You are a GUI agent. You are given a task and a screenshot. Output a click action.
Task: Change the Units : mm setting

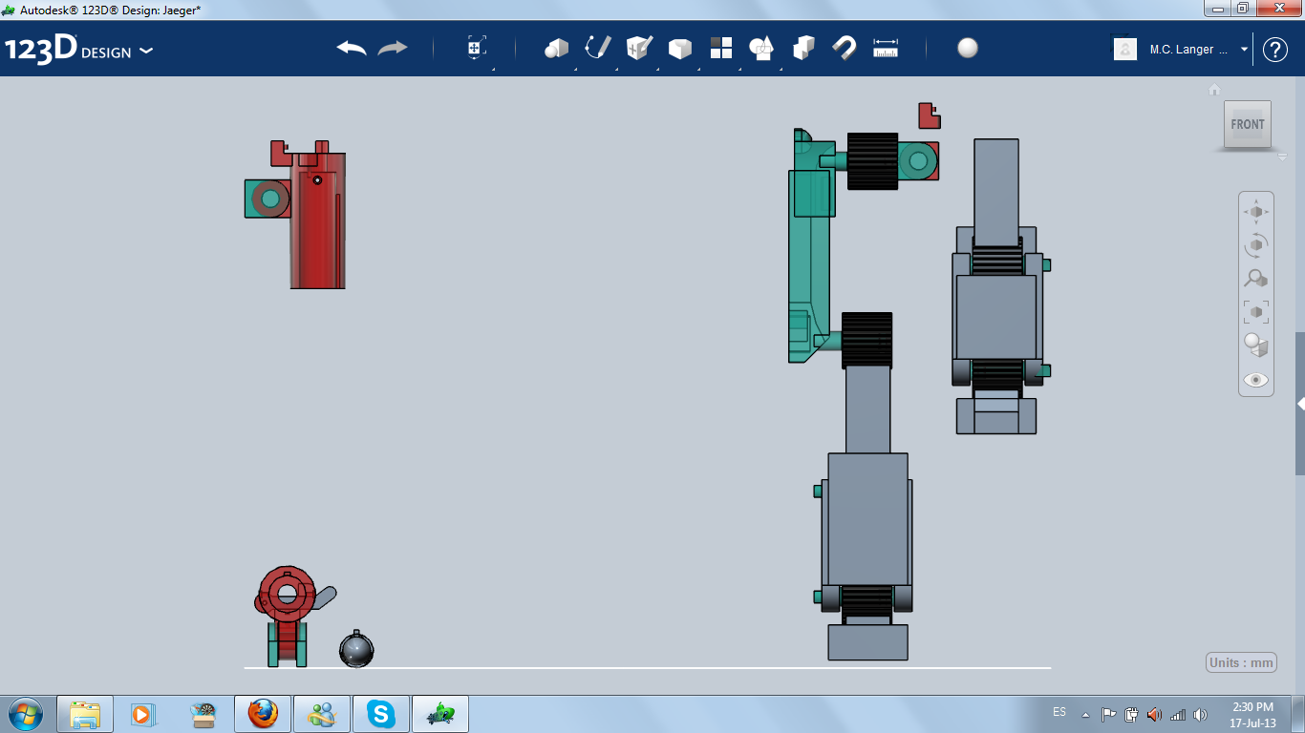(x=1242, y=663)
